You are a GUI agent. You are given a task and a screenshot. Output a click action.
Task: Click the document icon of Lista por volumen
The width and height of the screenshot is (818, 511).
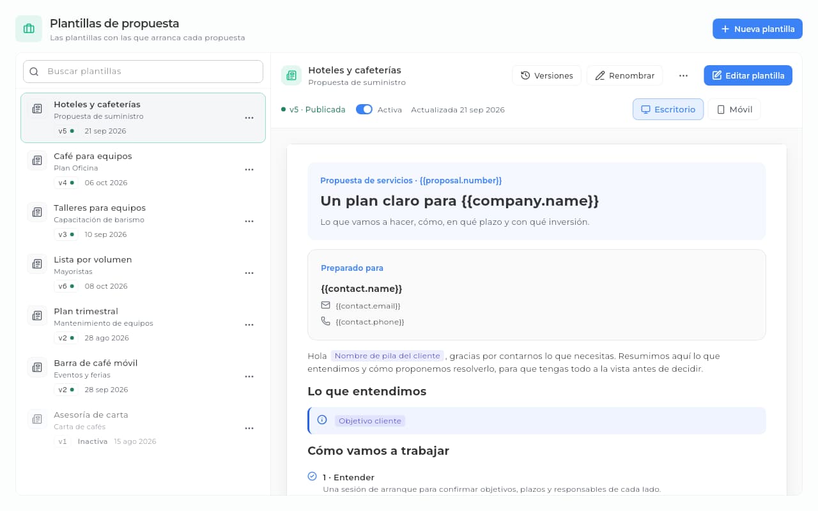coord(37,264)
